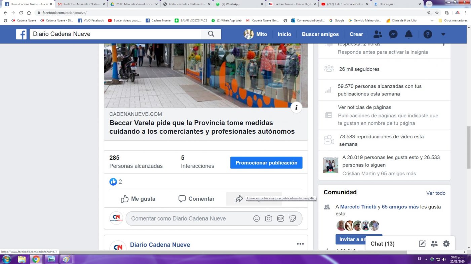The height and width of the screenshot is (264, 471).
Task: Open Clima de 9 de Julio bookmark
Action: (x=401, y=20)
